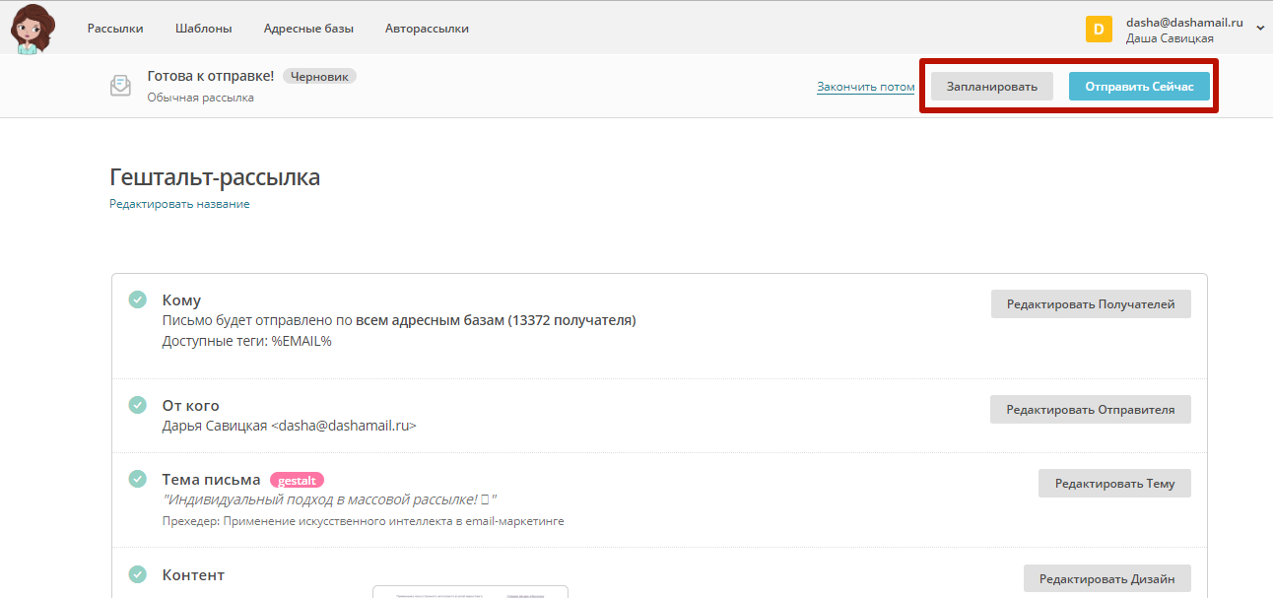Open the Рассылки menu
Image resolution: width=1273 pixels, height=598 pixels.
click(115, 29)
